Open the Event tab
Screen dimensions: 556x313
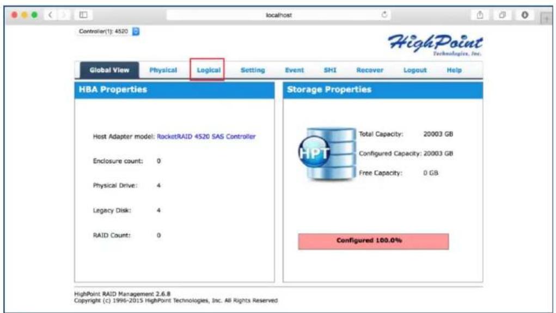pos(294,70)
